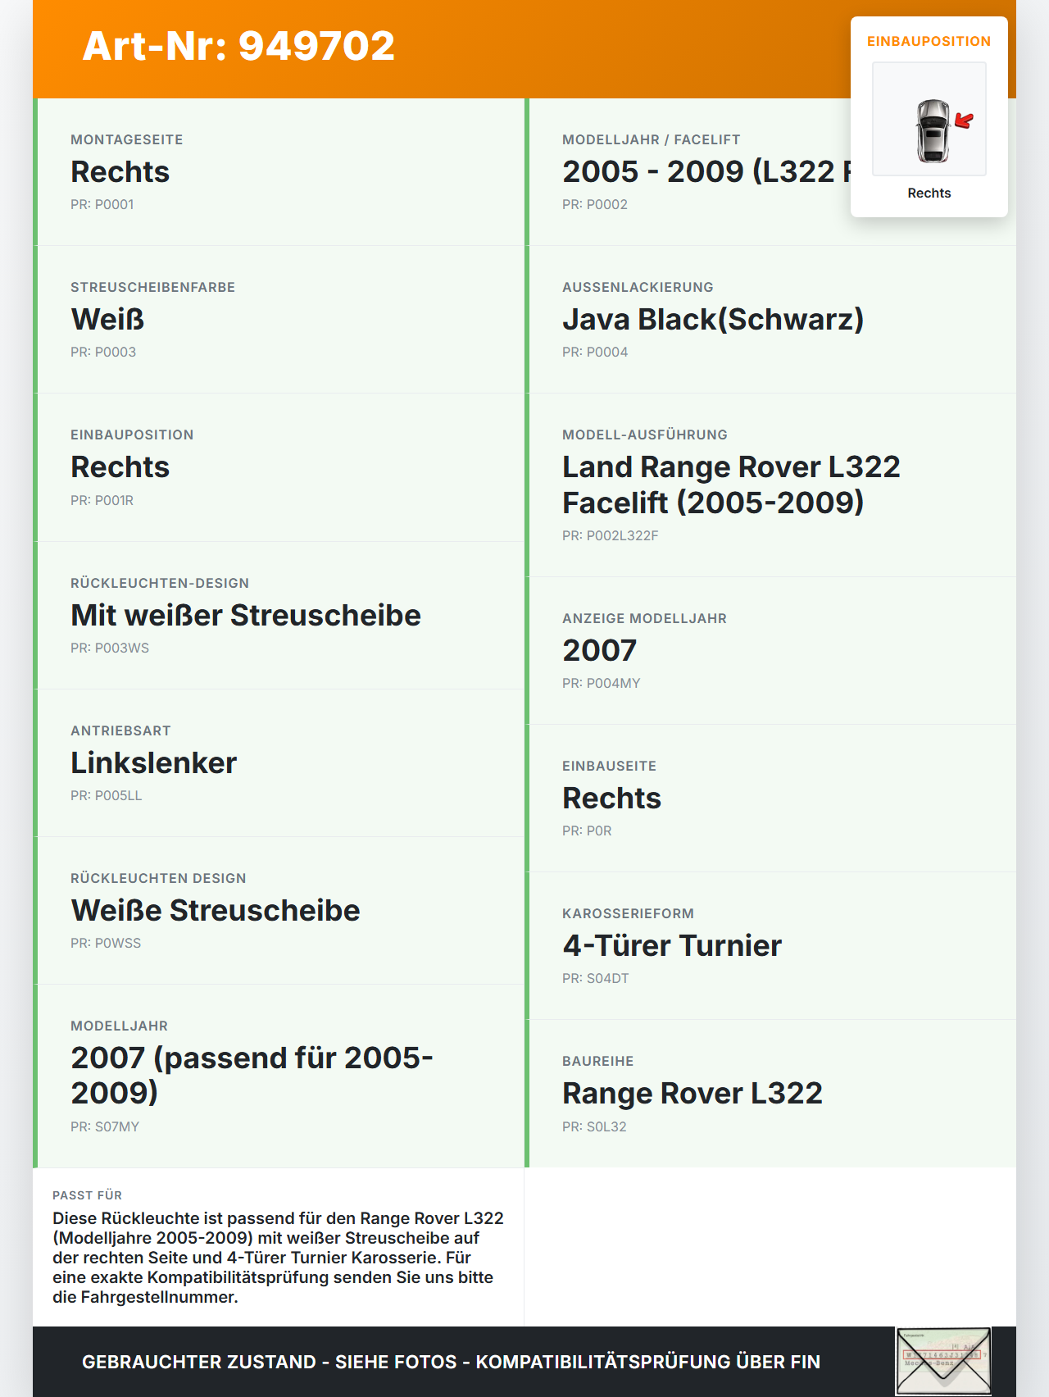Select the Montageseite value Rechts

(120, 171)
